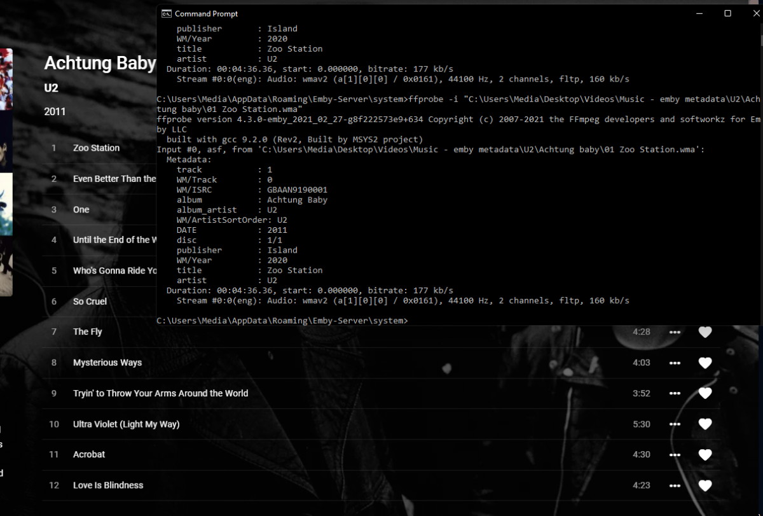Play track The Fly
The image size is (763, 516).
pyautogui.click(x=87, y=331)
